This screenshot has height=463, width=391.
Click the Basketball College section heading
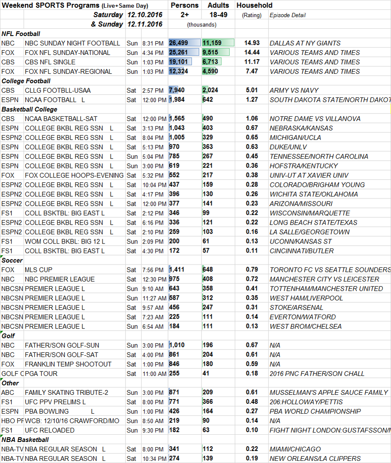pyautogui.click(x=29, y=109)
